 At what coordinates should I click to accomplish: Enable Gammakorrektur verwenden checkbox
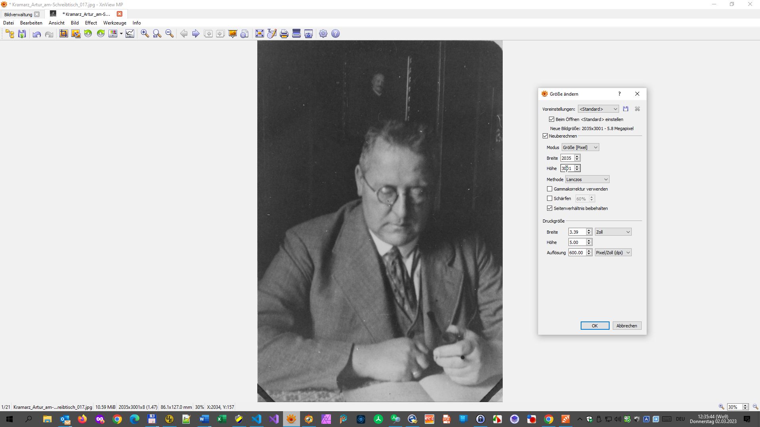coord(549,189)
